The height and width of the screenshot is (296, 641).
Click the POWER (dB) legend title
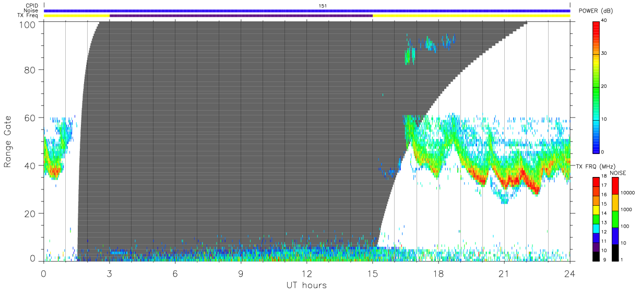coord(596,11)
